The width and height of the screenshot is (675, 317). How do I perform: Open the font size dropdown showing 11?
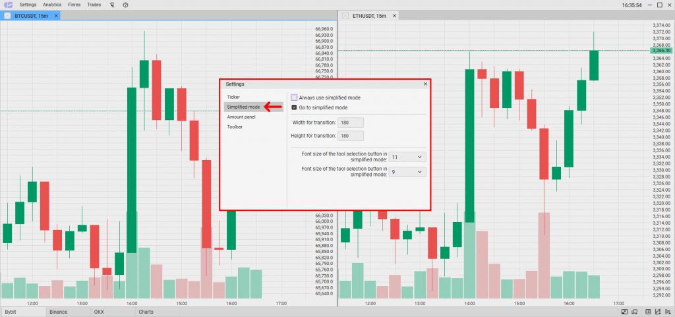407,158
